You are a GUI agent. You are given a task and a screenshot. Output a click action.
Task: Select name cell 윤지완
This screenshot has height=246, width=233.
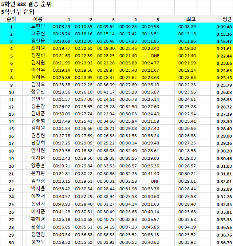click(x=38, y=173)
